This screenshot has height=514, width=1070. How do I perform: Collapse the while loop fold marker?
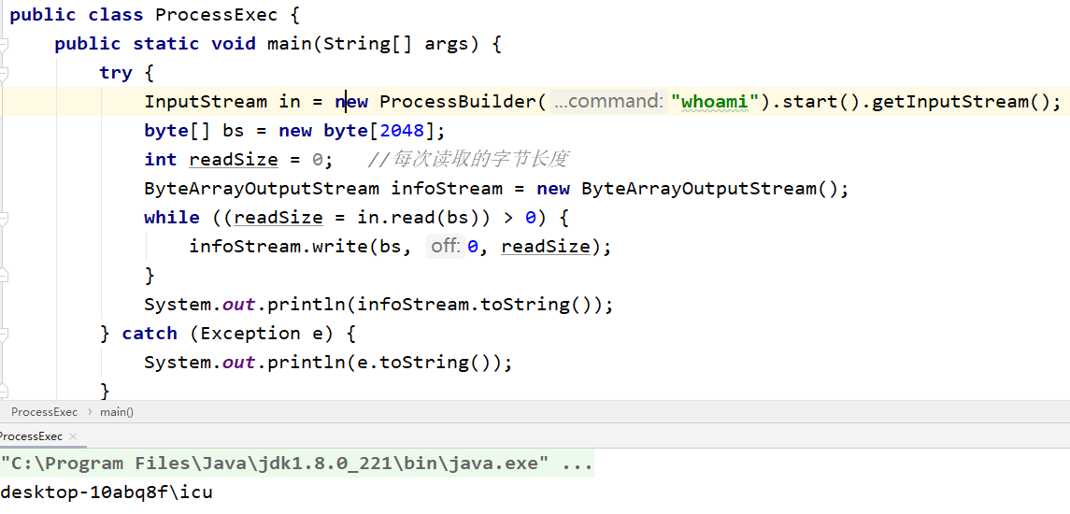(x=4, y=218)
